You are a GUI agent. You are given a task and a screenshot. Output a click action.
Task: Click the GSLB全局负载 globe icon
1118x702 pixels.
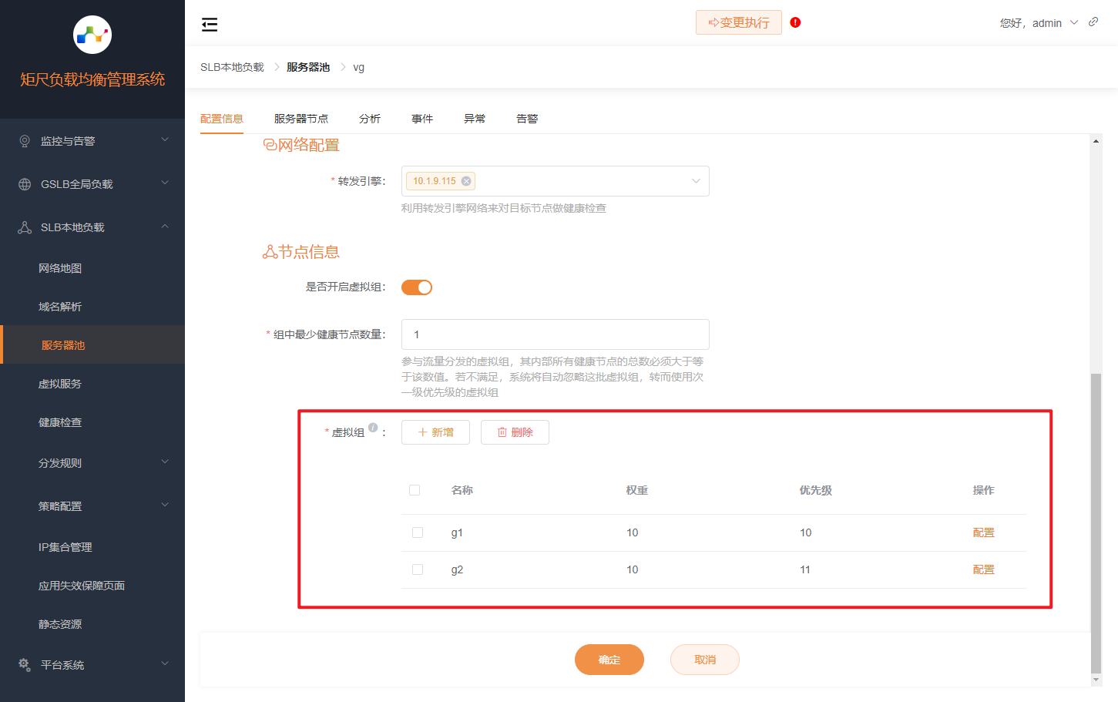(x=25, y=184)
